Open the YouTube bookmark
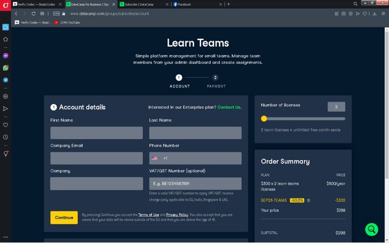 [67, 22]
